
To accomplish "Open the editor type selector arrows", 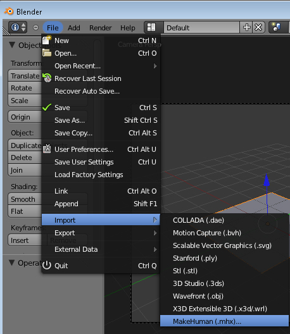I will tap(23, 27).
